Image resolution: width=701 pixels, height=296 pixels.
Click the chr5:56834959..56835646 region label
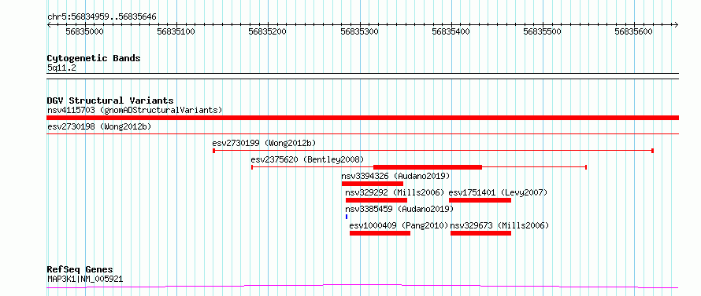click(102, 17)
